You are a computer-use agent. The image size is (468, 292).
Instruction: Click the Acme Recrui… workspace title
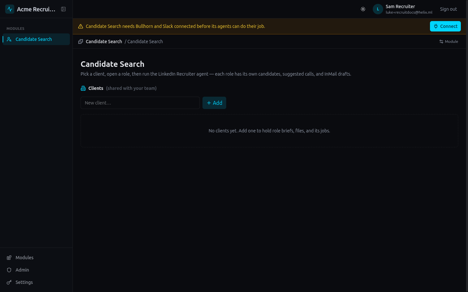click(36, 9)
